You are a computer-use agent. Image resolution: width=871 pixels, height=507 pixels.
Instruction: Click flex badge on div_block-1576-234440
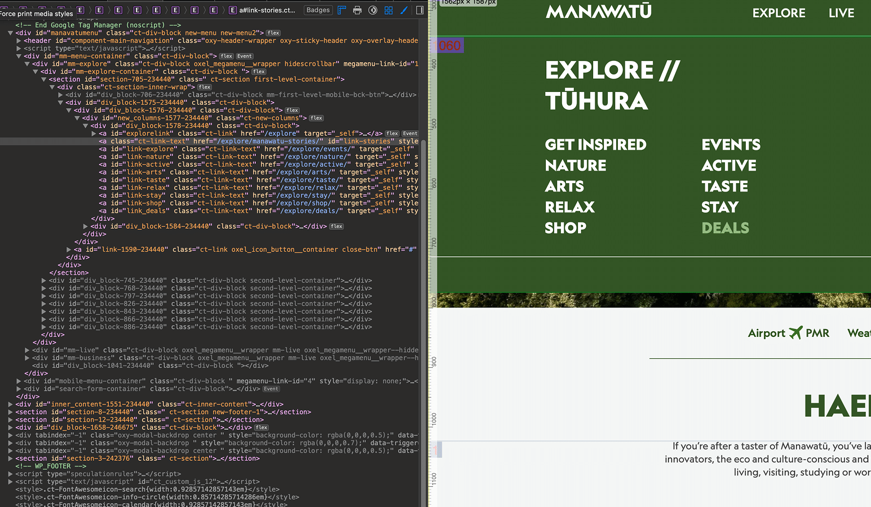292,110
